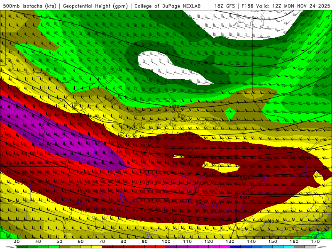Viewport: 332px width, 249px height.
Task: Click the 5400 height contour label
Action: pos(182,134)
